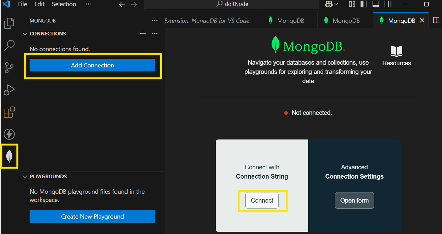
Task: Click the MongoDB logo in the editor
Action: click(x=308, y=45)
